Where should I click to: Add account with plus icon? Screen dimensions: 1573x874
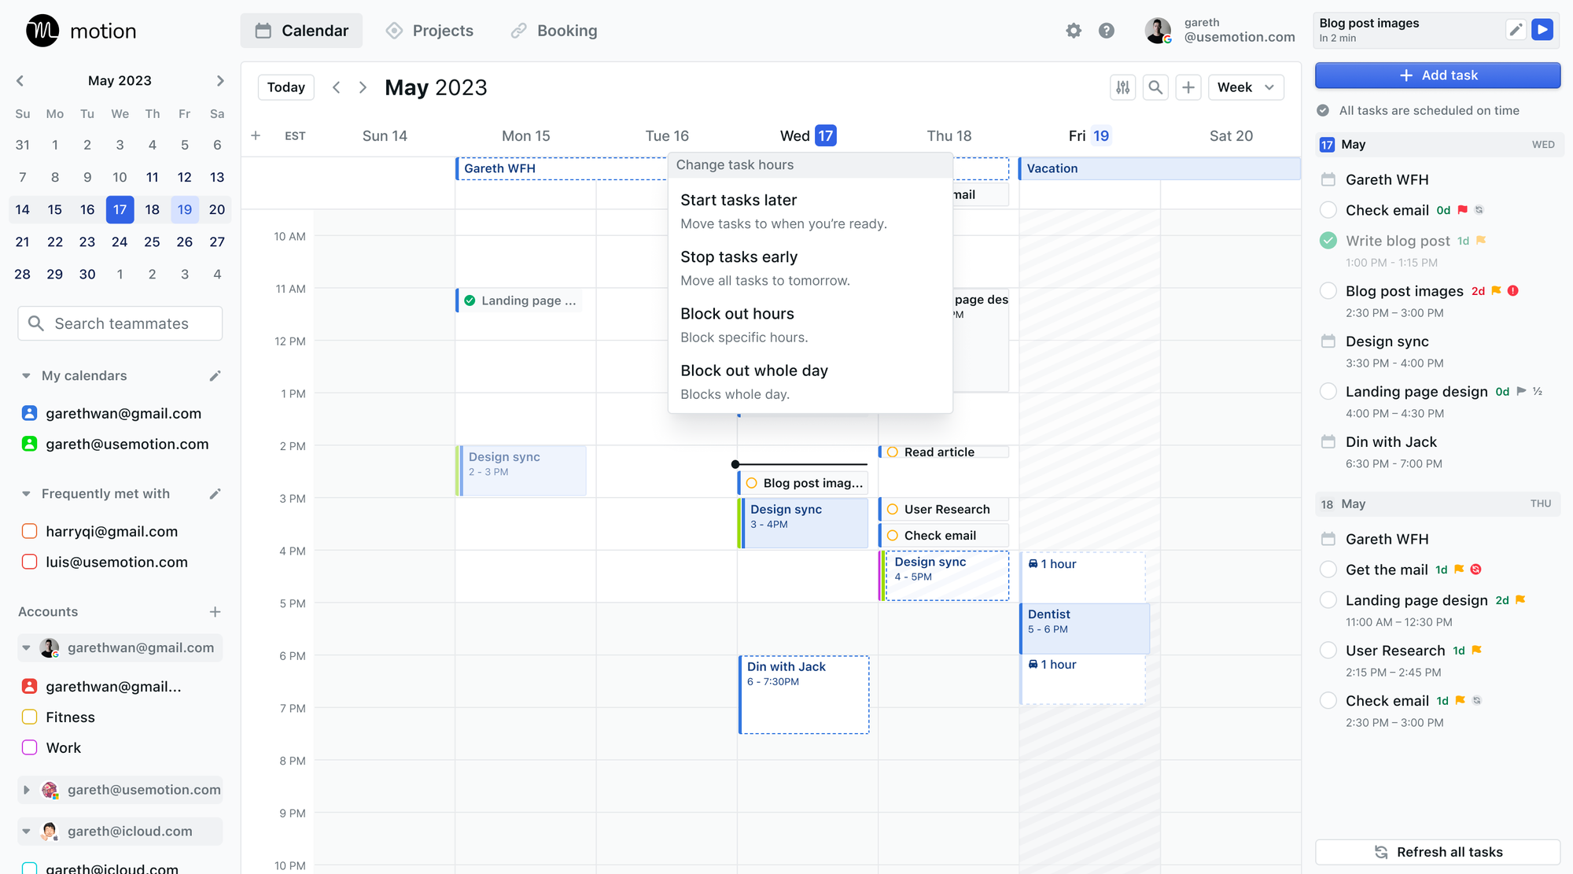(x=215, y=612)
